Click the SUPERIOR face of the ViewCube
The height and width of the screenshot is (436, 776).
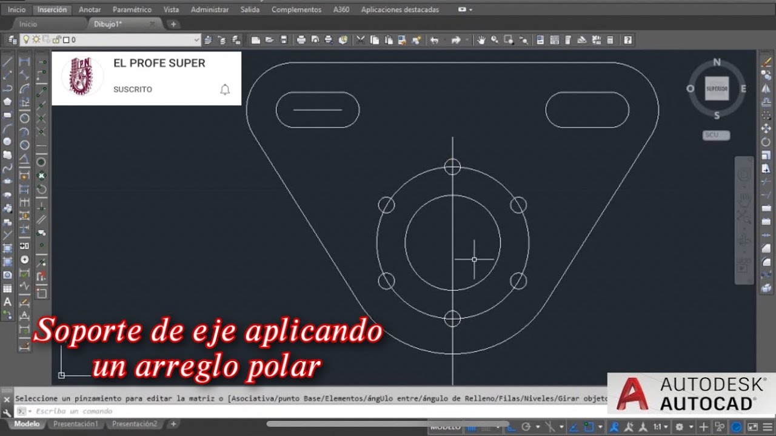(x=717, y=88)
